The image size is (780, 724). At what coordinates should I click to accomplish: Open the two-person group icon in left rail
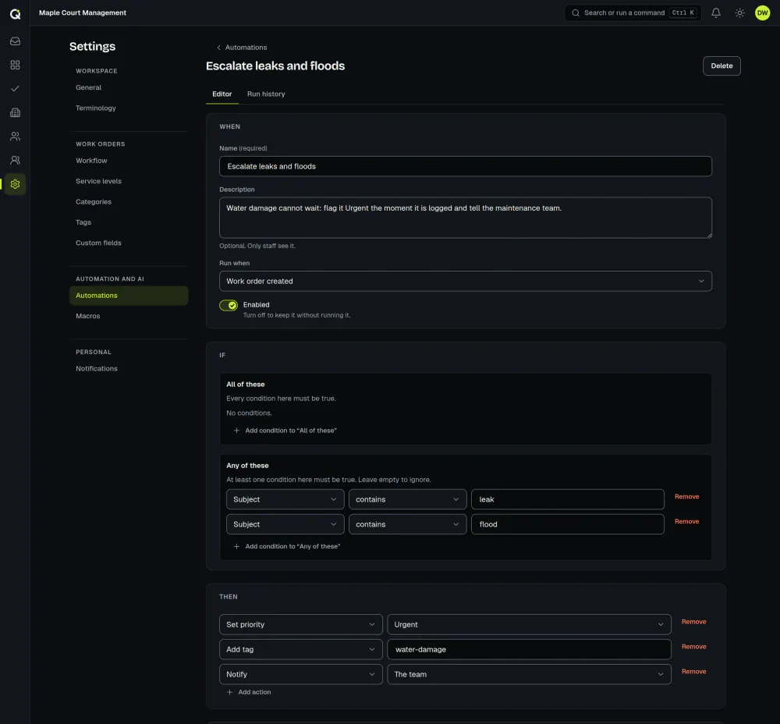pos(15,137)
